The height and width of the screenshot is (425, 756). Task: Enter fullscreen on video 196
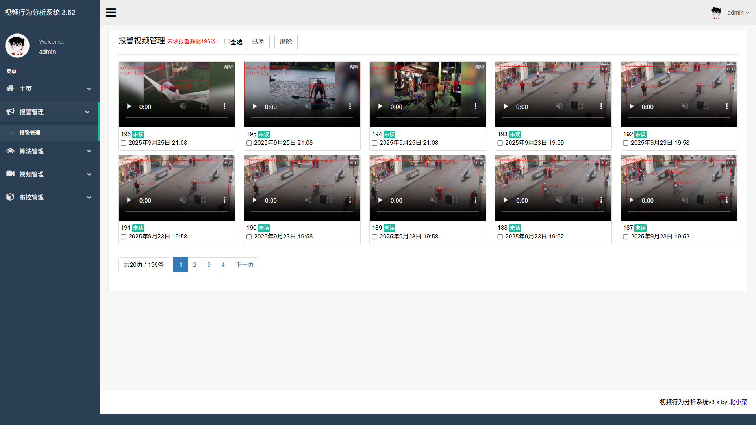(204, 107)
